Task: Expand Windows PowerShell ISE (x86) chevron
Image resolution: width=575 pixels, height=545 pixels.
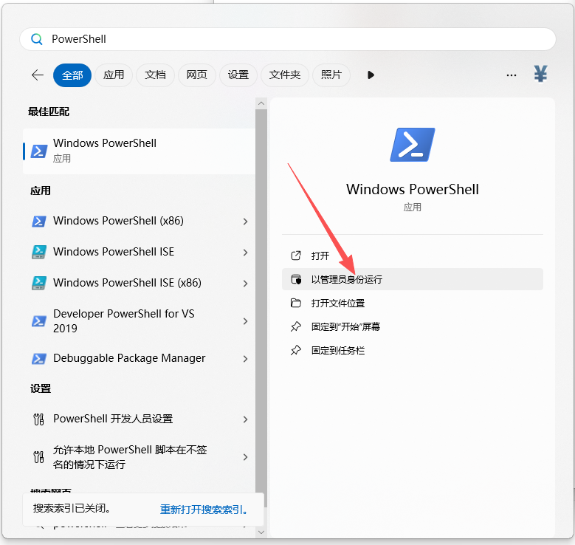Action: click(x=245, y=284)
